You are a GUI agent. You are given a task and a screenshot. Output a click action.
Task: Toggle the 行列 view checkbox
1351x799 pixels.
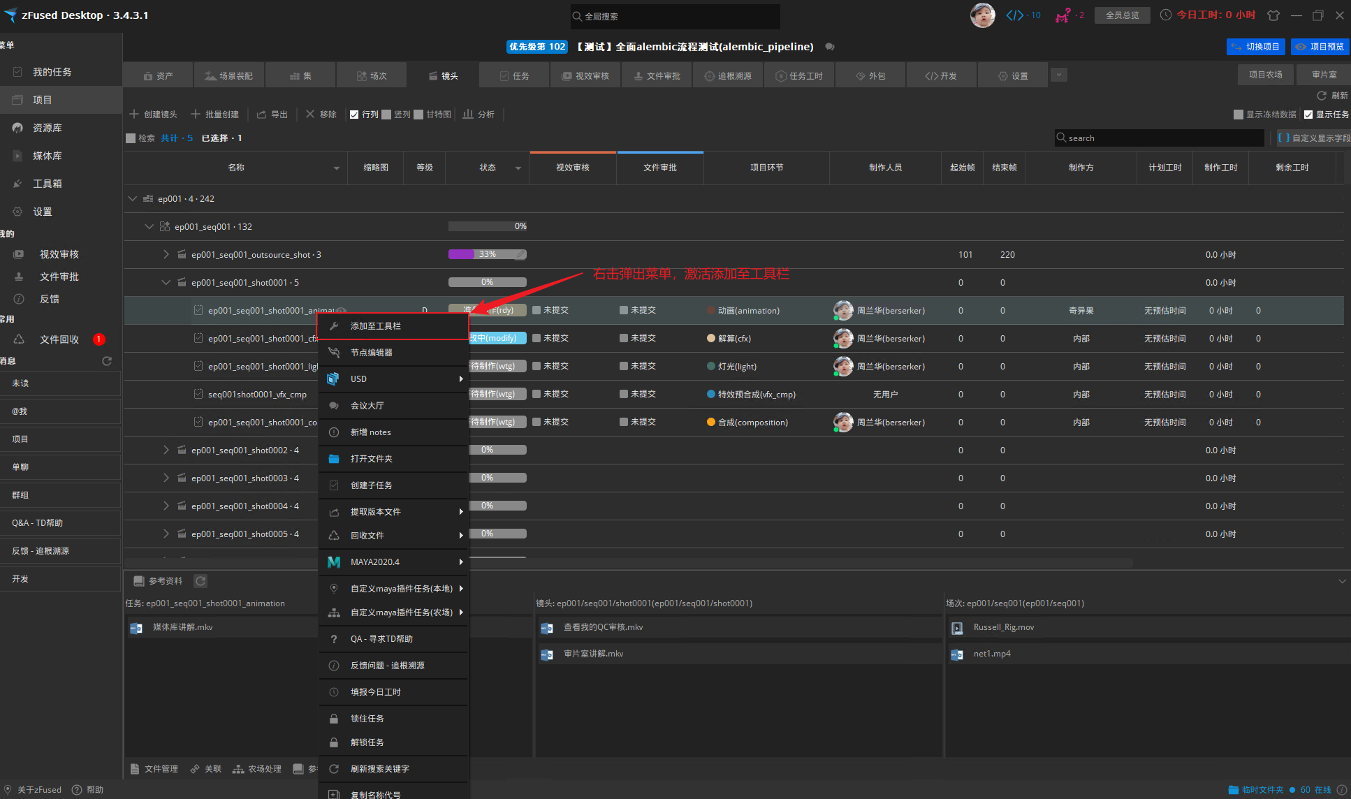tap(354, 115)
